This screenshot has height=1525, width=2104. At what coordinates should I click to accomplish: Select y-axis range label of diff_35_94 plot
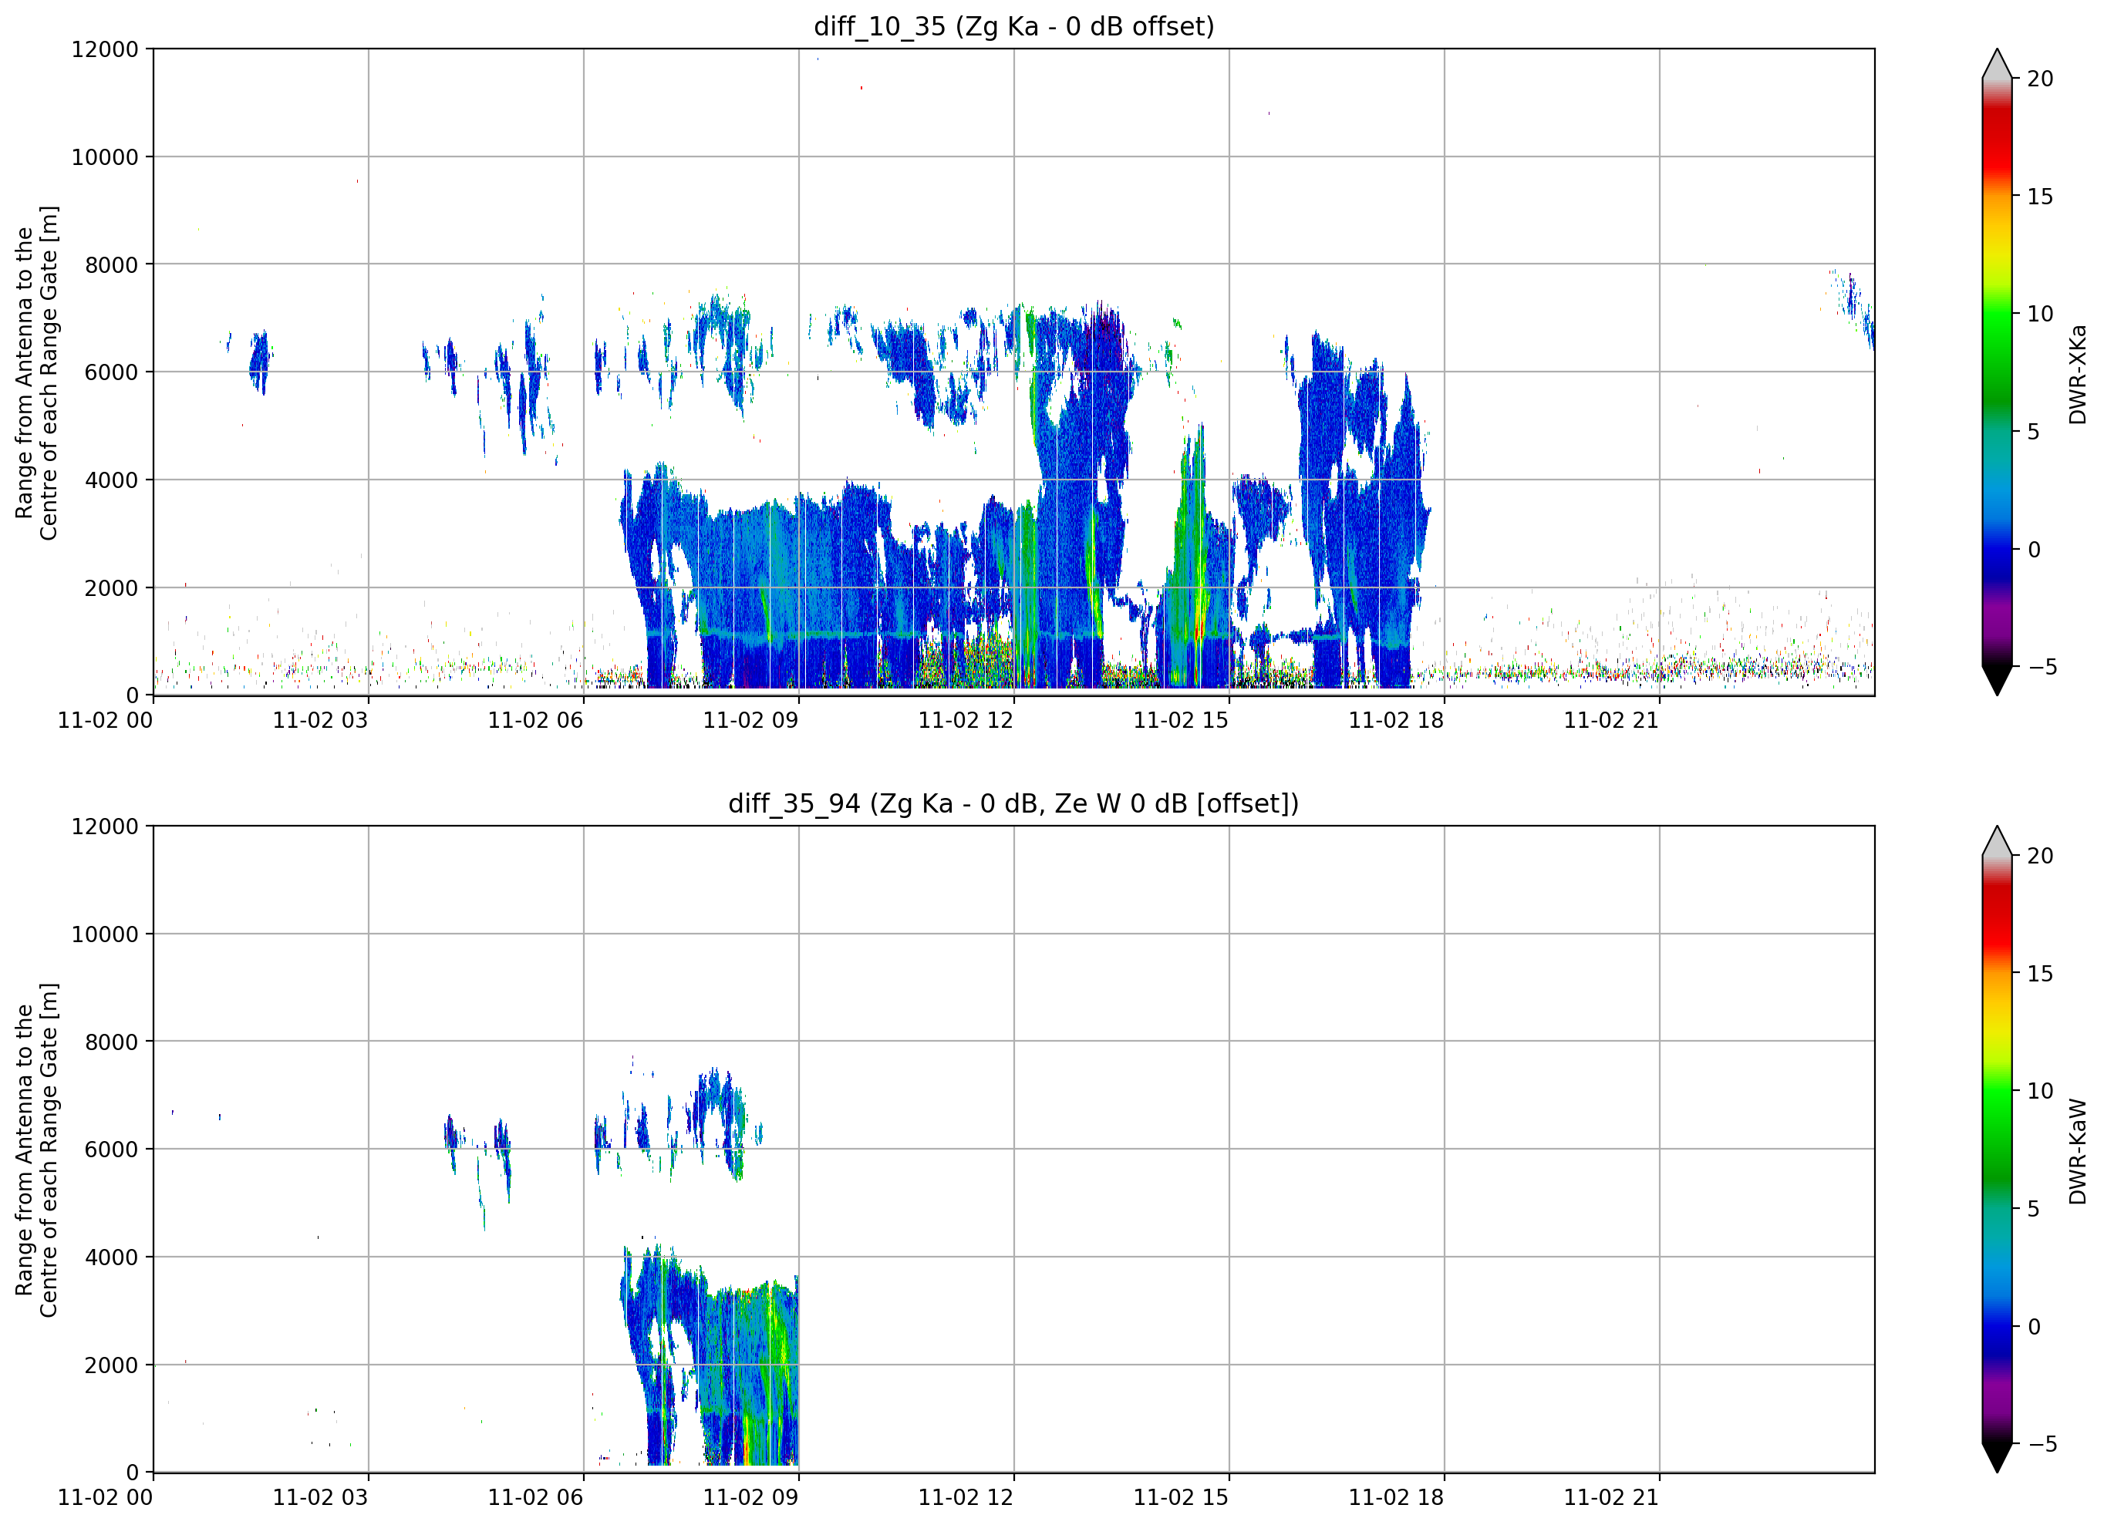37,1150
